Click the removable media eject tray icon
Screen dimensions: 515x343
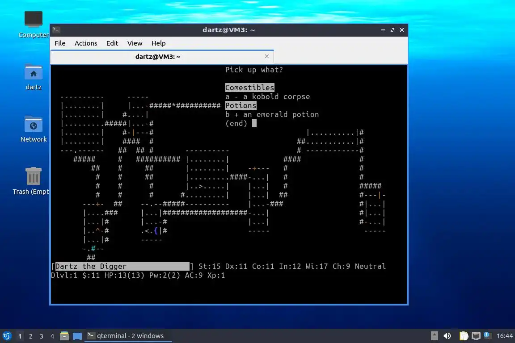[x=434, y=336]
